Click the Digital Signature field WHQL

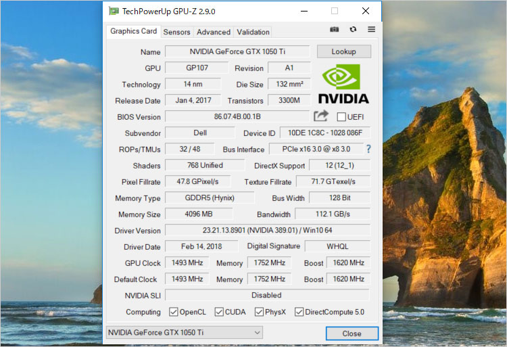[x=337, y=246]
